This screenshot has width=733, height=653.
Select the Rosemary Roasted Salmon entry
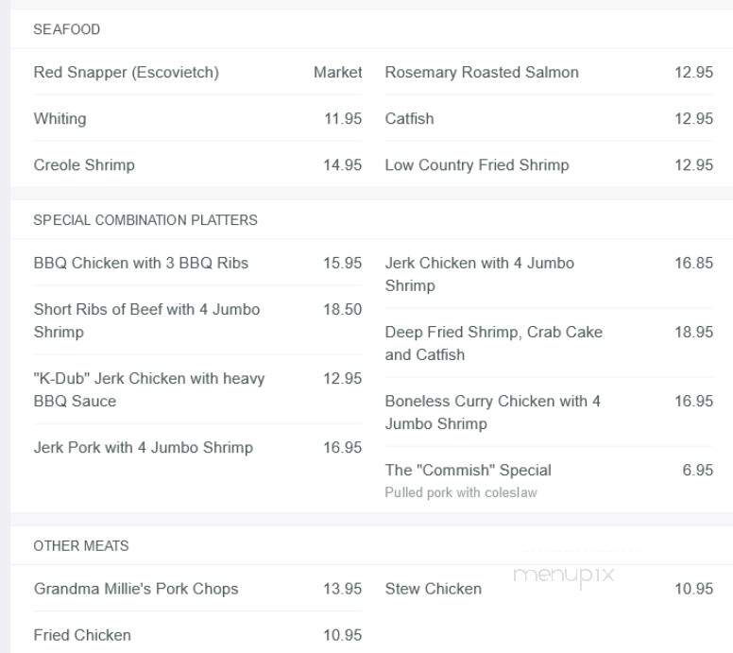pyautogui.click(x=482, y=73)
